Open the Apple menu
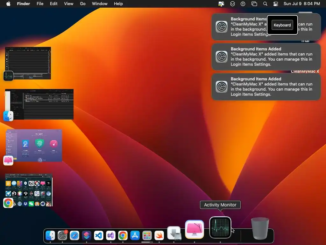The height and width of the screenshot is (245, 326). (8, 4)
